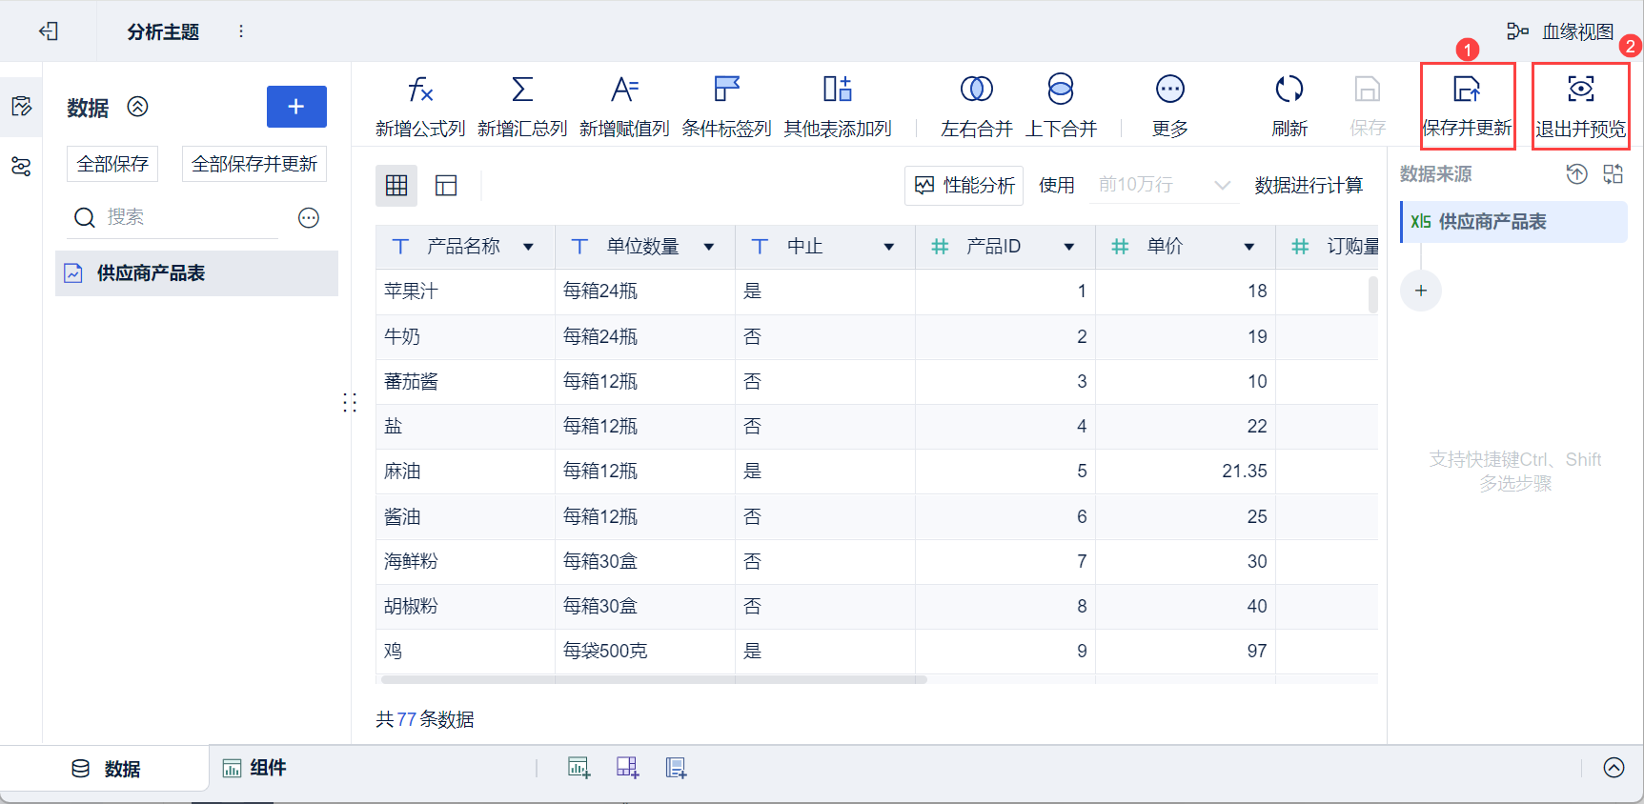The width and height of the screenshot is (1644, 804).
Task: Add a step with the round plus button
Action: tap(1421, 291)
